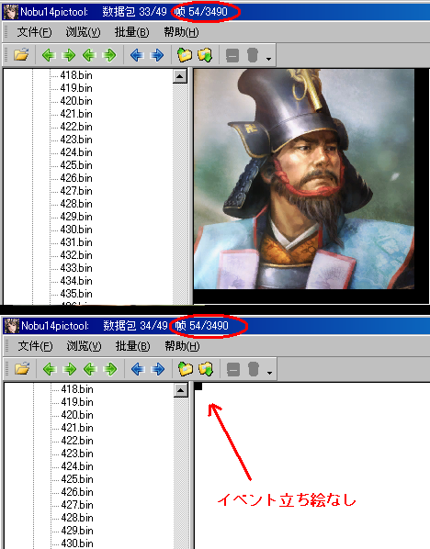This screenshot has height=549, width=430.
Task: Click the samurai portrait preview image
Action: [304, 179]
